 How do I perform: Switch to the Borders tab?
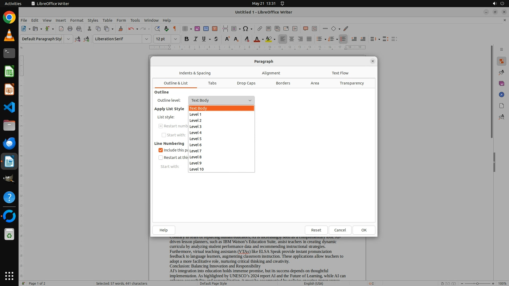[283, 83]
